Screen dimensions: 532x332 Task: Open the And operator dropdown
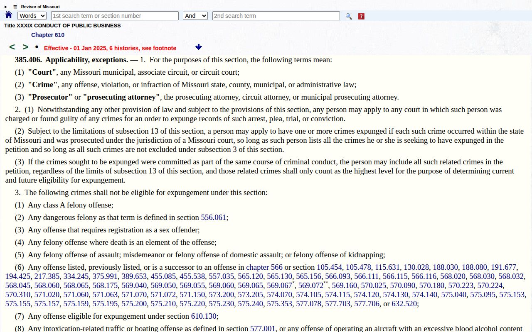click(195, 16)
